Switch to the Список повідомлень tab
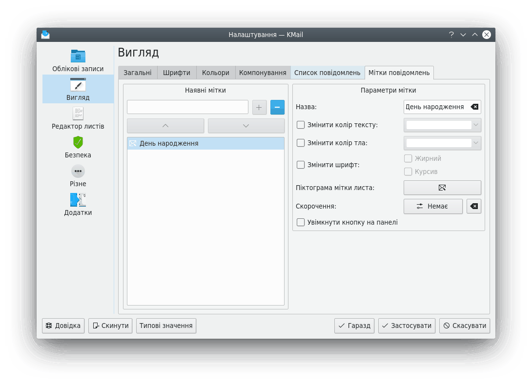Screen dimensions: 532x384 pyautogui.click(x=327, y=73)
